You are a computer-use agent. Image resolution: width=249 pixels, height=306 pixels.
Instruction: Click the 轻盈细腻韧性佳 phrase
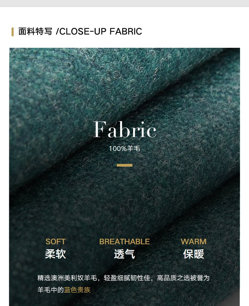pyautogui.click(x=127, y=278)
